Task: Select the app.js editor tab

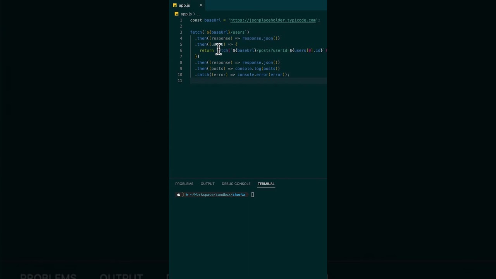Action: [188, 5]
